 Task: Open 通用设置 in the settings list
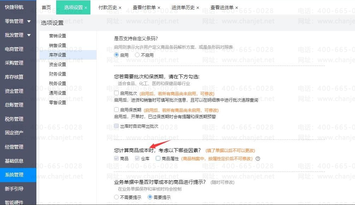[58, 93]
